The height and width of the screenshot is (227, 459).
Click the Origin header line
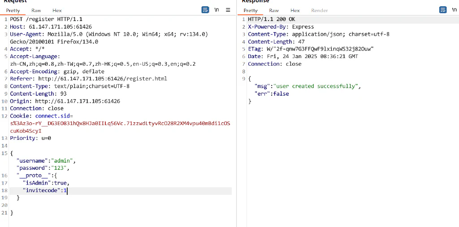tap(65, 101)
